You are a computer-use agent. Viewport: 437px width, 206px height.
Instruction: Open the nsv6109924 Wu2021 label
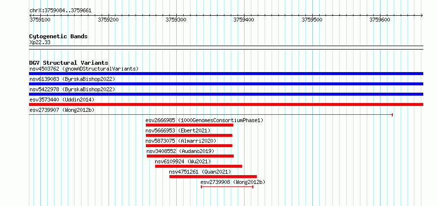(x=183, y=161)
